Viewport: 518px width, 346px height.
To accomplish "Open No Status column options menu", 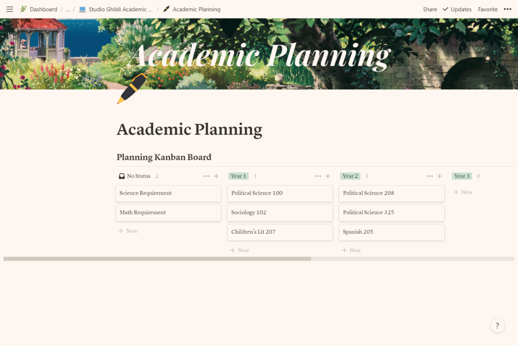I will [206, 176].
